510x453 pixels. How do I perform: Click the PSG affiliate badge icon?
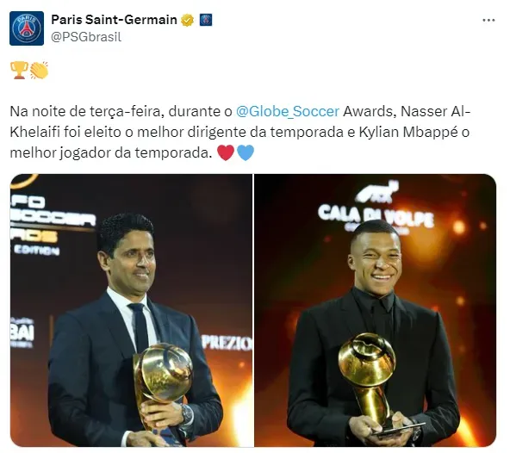pyautogui.click(x=206, y=20)
